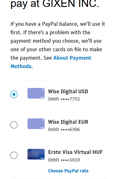This screenshot has width=118, height=179.
Task: Open the Choose PayPal rate link
Action: (68, 171)
